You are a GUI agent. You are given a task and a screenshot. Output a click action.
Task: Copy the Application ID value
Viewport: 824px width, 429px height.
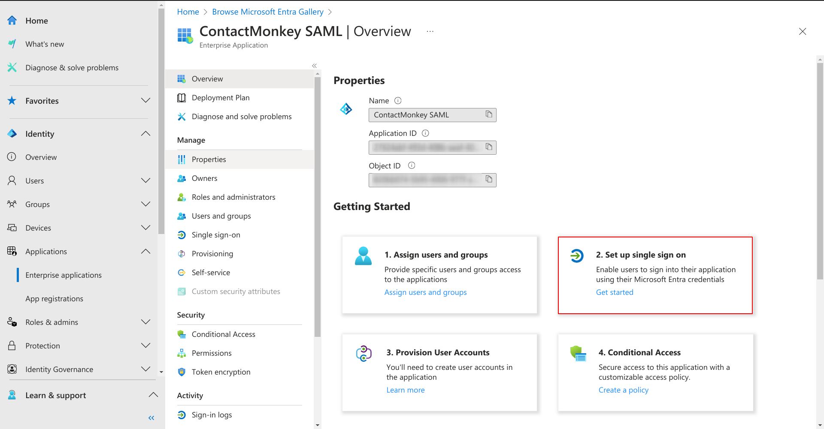(x=489, y=147)
